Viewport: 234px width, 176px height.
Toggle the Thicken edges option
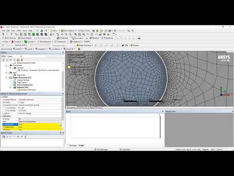click(134, 45)
